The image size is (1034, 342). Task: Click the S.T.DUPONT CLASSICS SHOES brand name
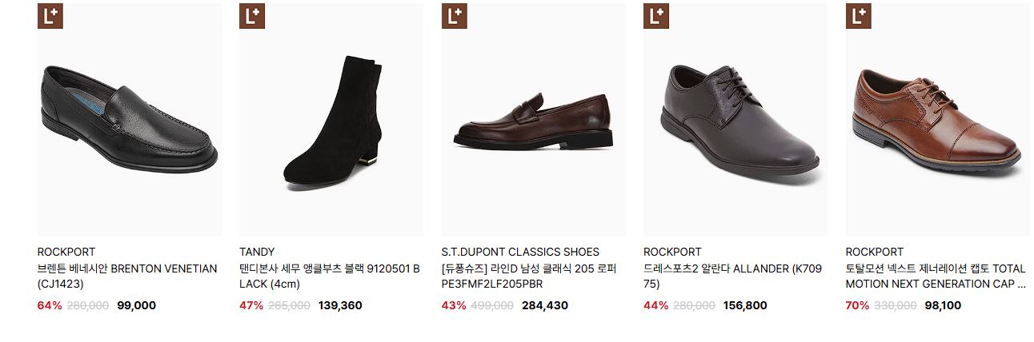click(520, 252)
